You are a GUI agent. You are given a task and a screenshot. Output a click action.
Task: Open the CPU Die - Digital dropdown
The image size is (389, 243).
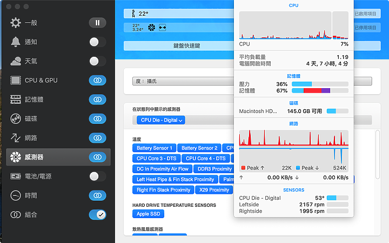click(x=161, y=120)
